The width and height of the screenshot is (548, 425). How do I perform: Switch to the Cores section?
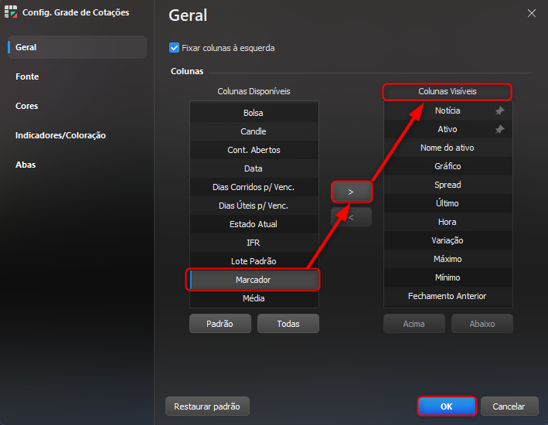(x=77, y=106)
